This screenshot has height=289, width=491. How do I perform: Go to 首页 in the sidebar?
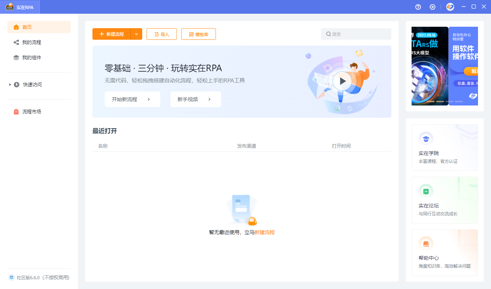tap(39, 27)
